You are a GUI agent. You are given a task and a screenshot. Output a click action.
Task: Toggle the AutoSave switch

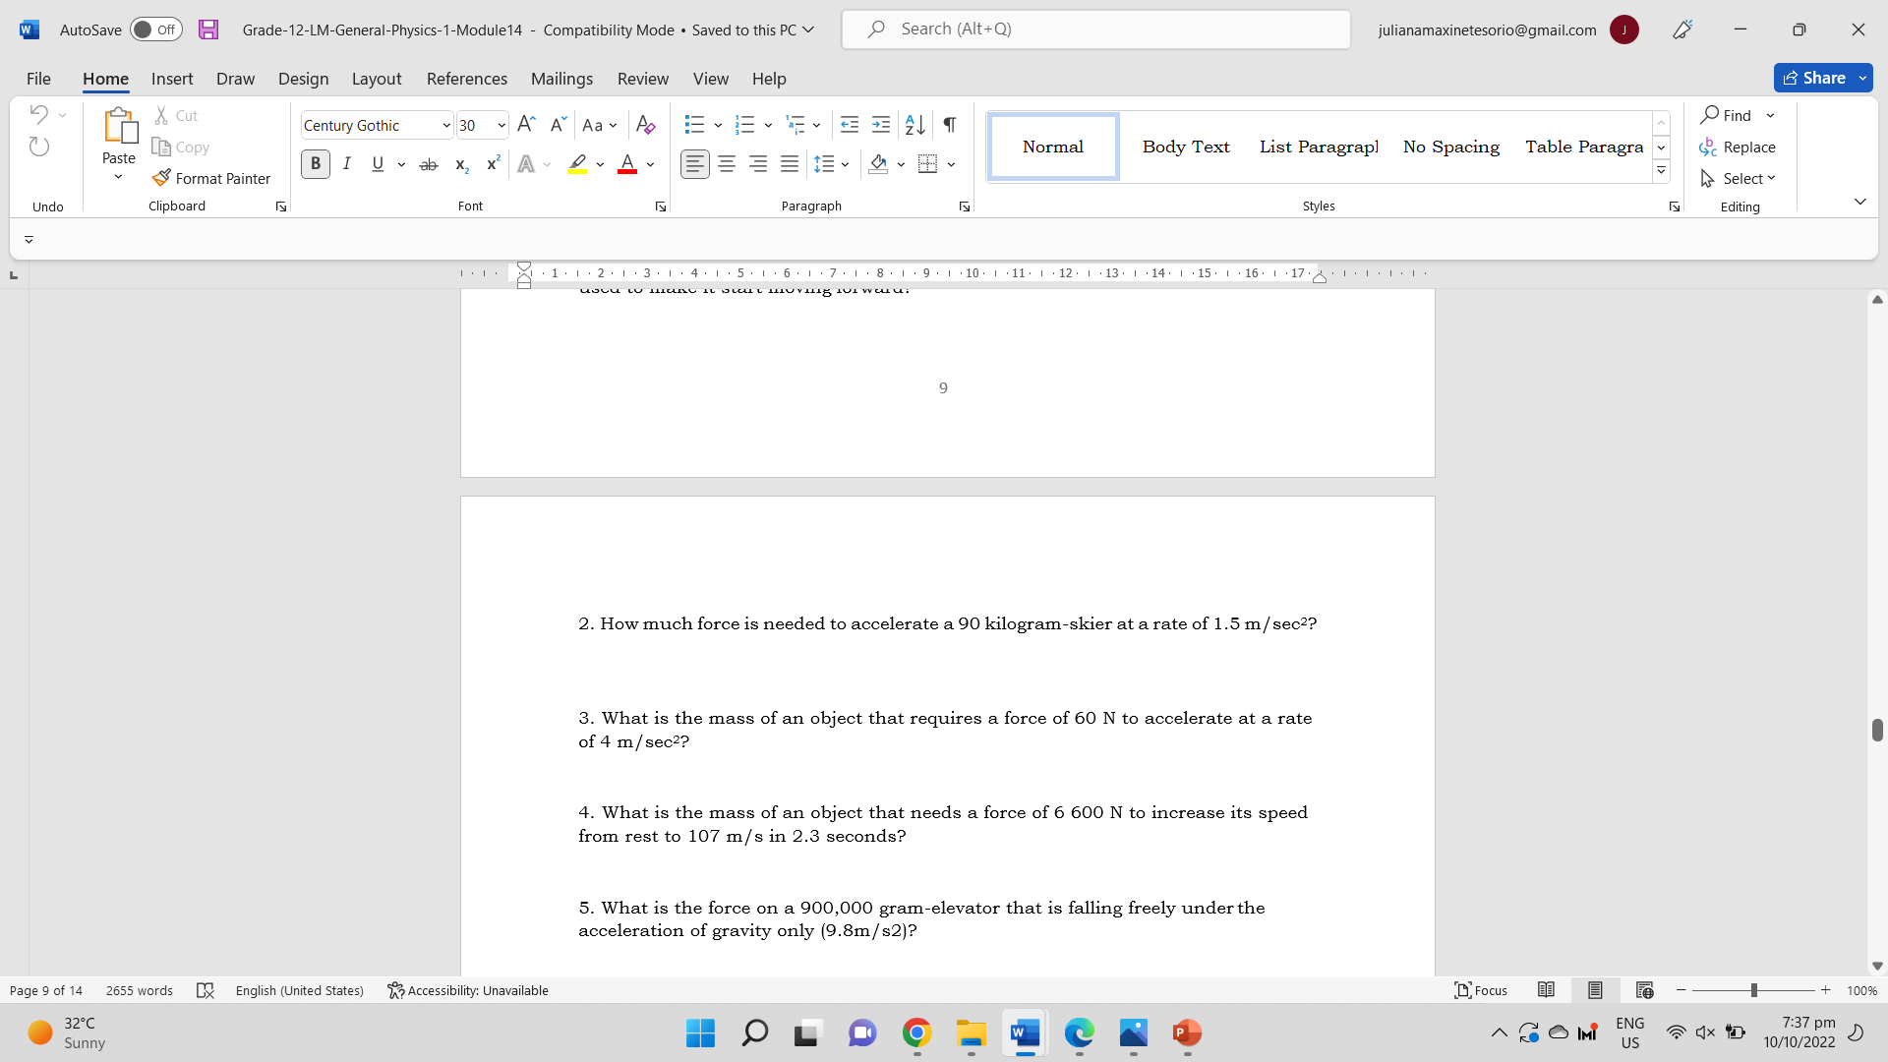[x=155, y=29]
